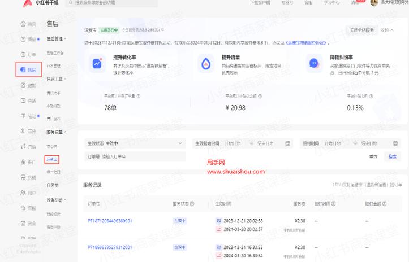409x262 pixels.
Task: Click the 关闭全店服务 button
Action: (x=361, y=30)
